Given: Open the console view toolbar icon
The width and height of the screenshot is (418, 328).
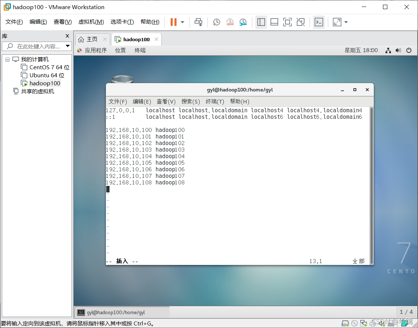Looking at the screenshot, I should [x=319, y=22].
